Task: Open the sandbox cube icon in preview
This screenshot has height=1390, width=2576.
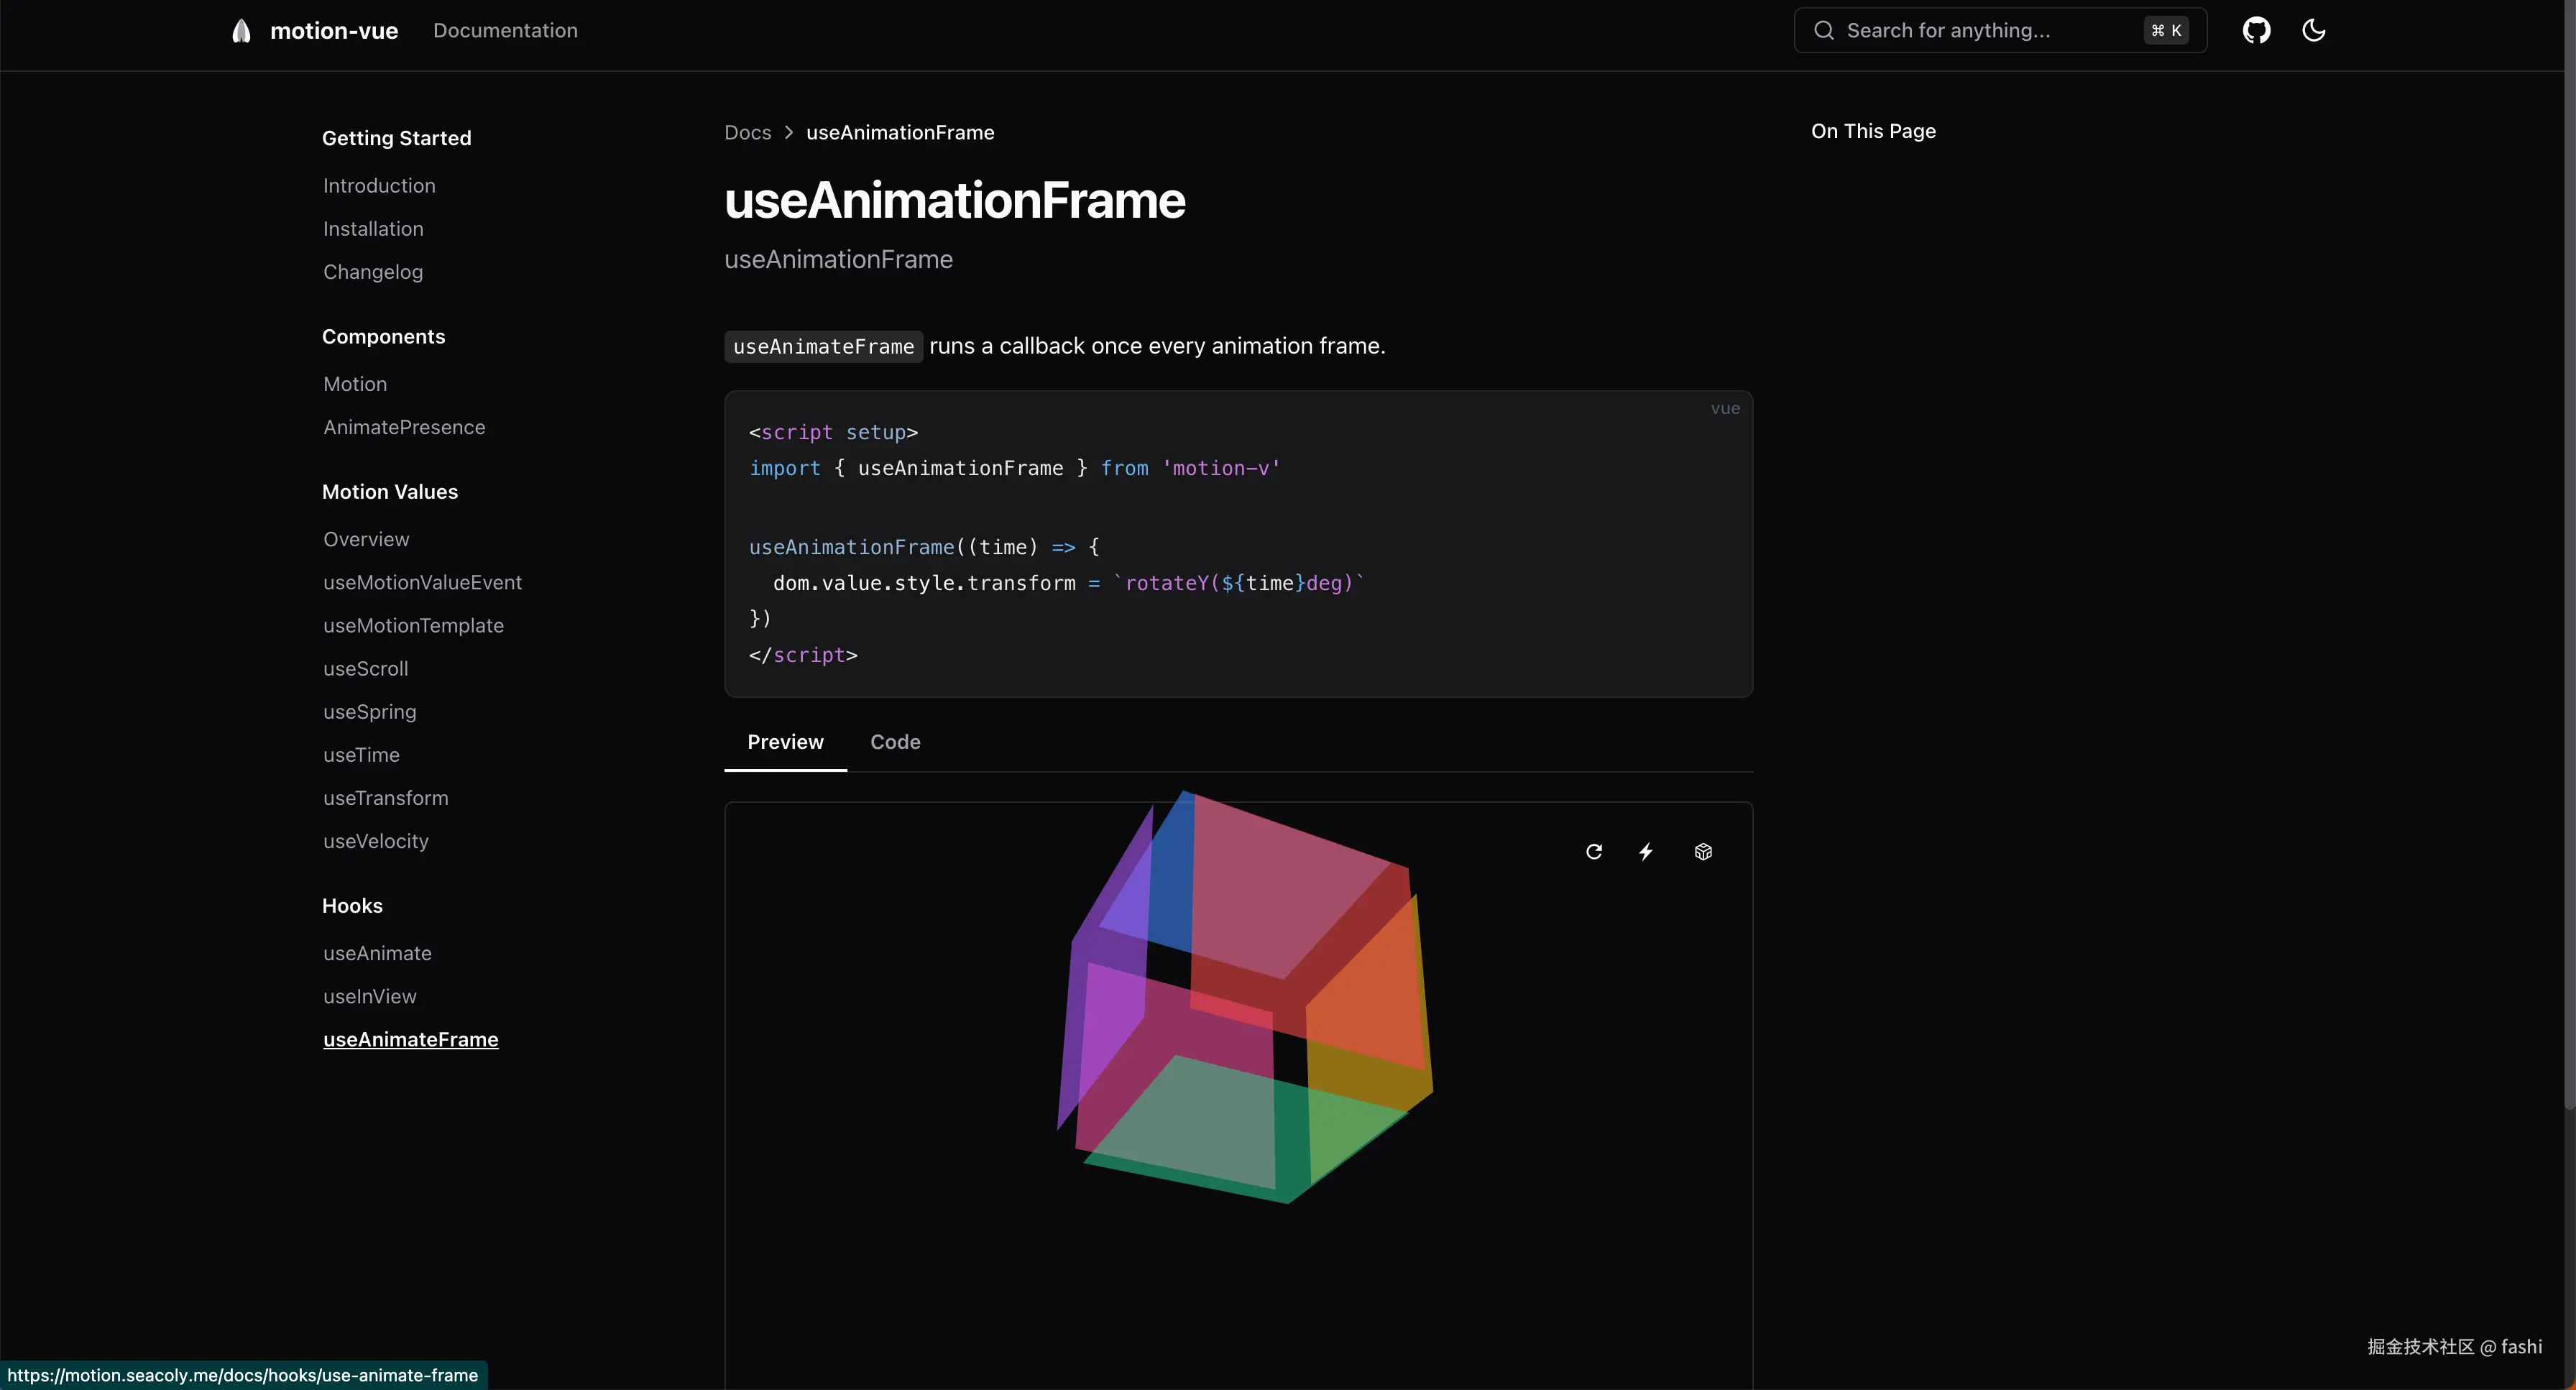Action: (x=1703, y=851)
